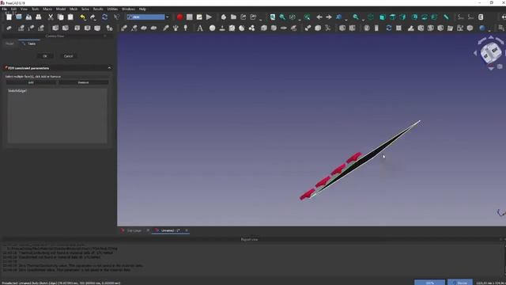Click the Report view title bar
The height and width of the screenshot is (285, 506).
(249, 239)
